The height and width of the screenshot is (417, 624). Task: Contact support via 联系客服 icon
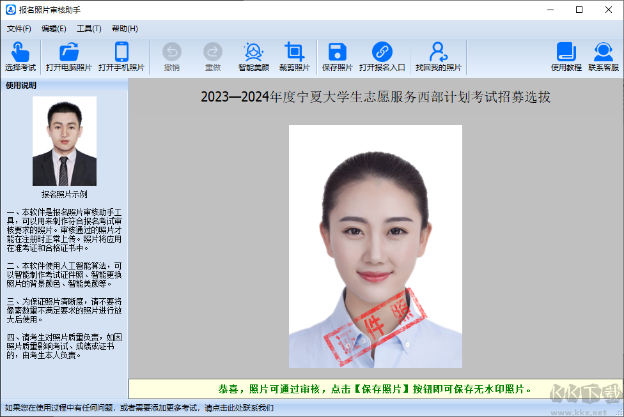coord(603,57)
